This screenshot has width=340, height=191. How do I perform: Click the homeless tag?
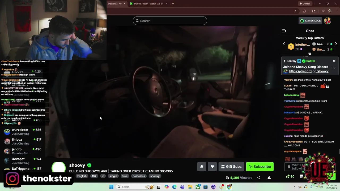click(x=139, y=176)
